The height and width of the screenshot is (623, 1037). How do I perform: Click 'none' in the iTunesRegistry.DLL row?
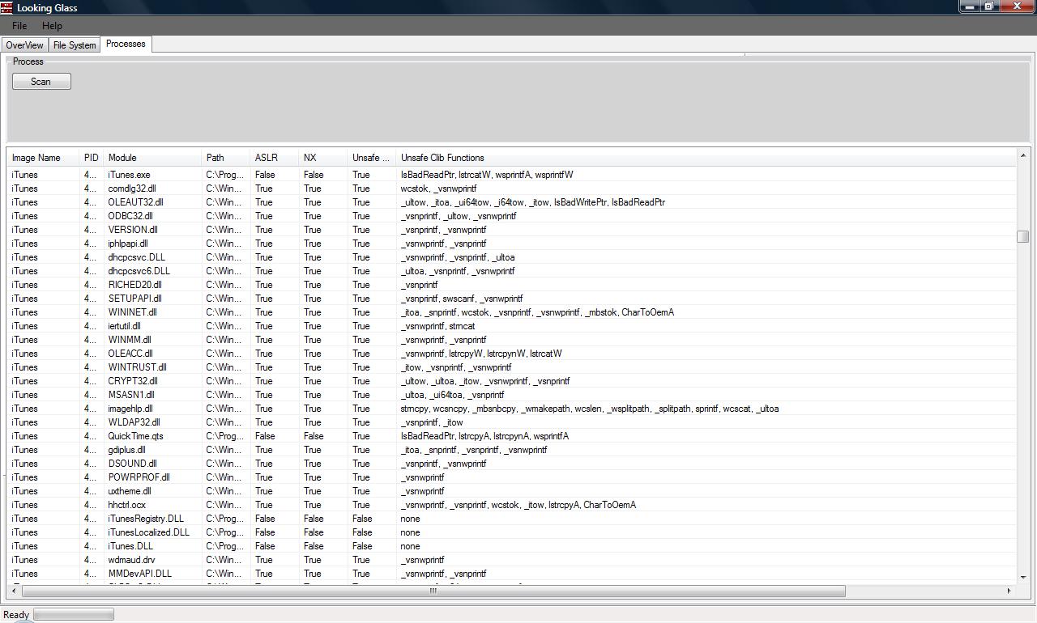pos(410,519)
